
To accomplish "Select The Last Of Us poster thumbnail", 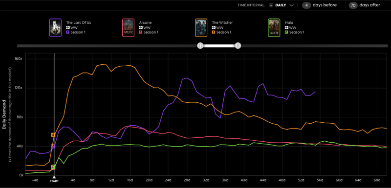I will click(x=55, y=28).
